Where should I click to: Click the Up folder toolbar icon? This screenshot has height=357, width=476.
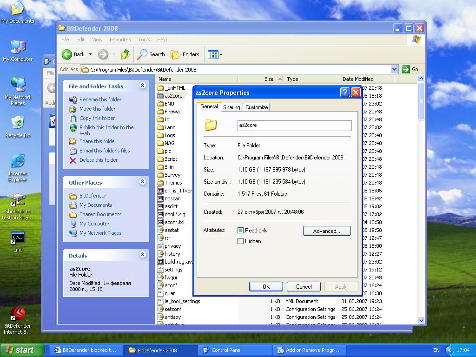[x=125, y=54]
